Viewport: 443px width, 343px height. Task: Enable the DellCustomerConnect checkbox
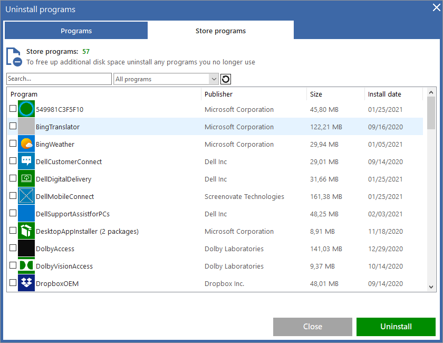13,160
